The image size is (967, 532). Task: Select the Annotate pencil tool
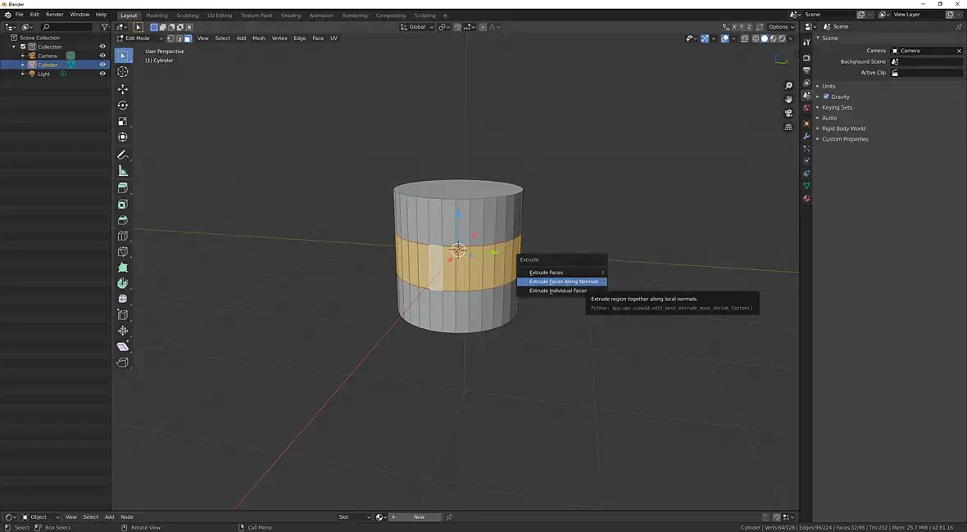123,155
